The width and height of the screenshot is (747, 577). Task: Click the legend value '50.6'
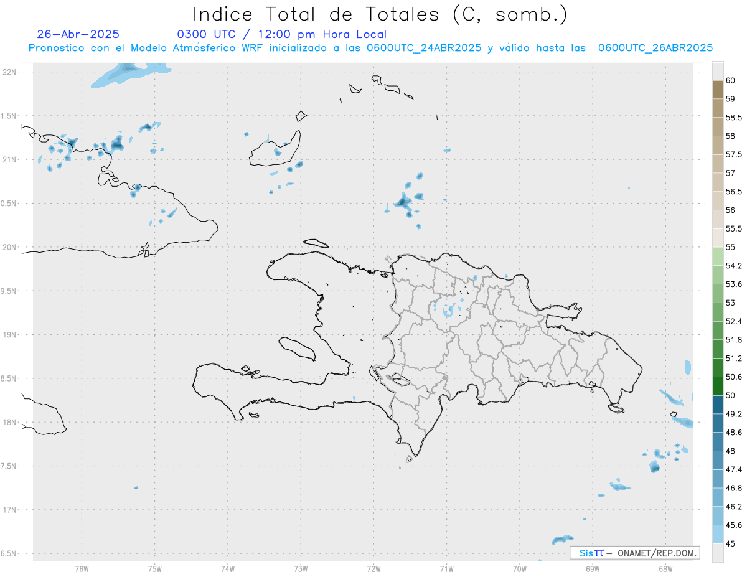[733, 377]
